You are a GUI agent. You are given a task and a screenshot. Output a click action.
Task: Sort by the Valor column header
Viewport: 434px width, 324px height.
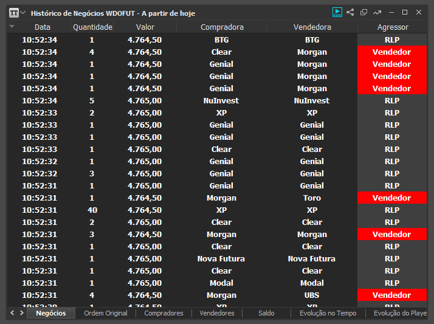[145, 27]
